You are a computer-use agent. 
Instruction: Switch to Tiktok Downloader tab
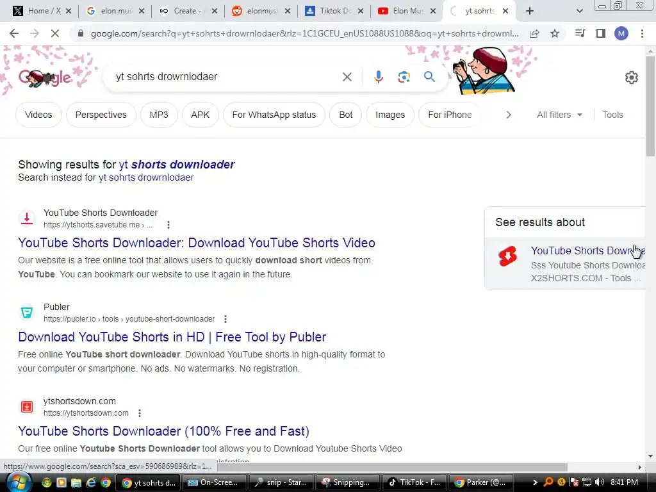334,11
